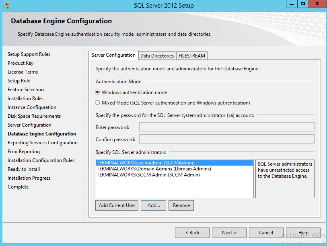
Task: Close the SQL Server 2012 Setup window
Action: pos(317,4)
